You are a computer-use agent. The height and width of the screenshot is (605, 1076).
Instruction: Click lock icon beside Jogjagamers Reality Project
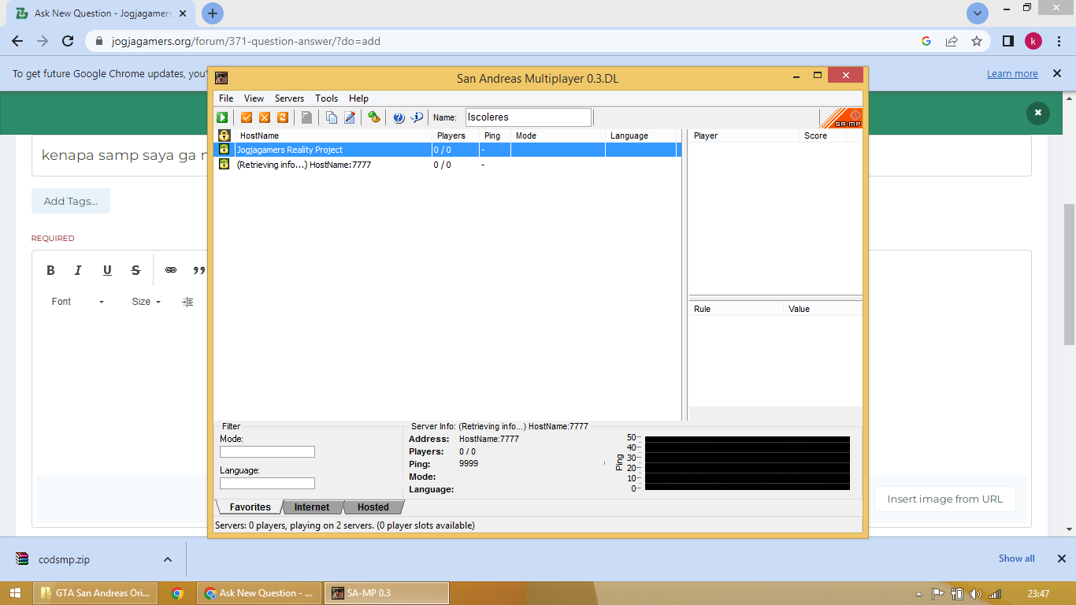tap(224, 149)
